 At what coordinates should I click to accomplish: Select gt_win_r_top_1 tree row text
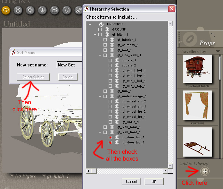tap(134, 86)
